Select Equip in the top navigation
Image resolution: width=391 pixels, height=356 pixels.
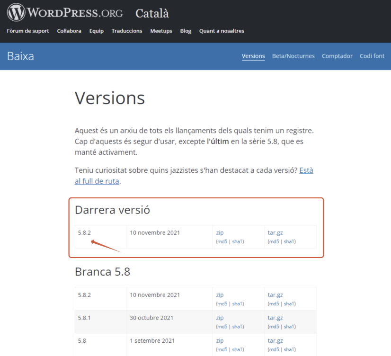(97, 31)
